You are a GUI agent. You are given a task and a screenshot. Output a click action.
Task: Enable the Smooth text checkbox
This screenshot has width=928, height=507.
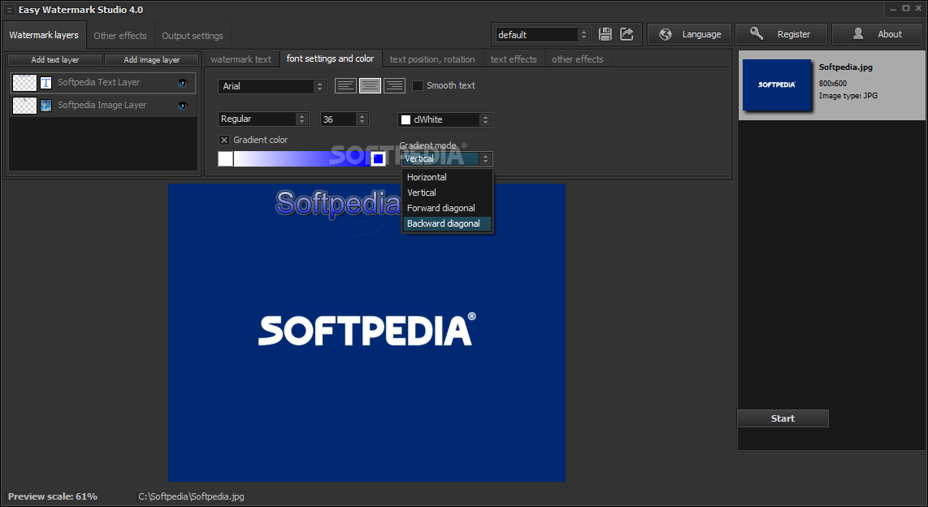click(417, 86)
